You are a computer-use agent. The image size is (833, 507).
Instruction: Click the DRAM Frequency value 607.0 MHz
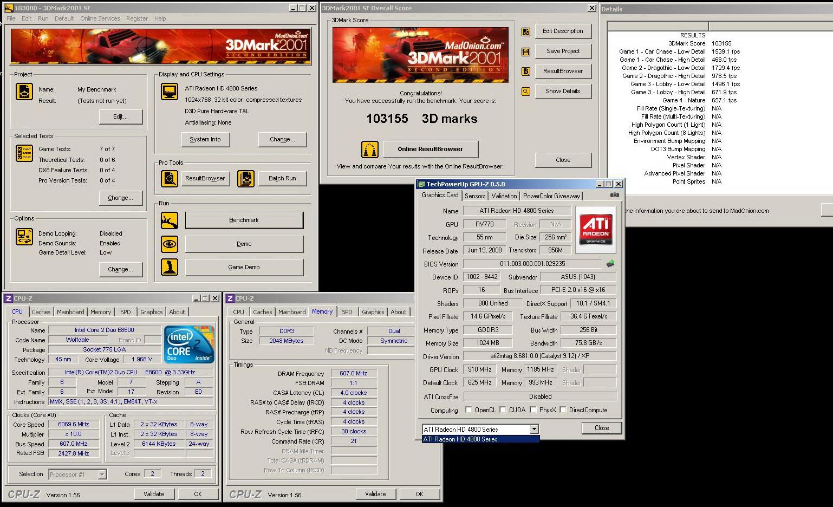354,373
